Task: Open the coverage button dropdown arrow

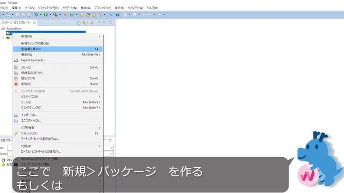Action: point(60,14)
